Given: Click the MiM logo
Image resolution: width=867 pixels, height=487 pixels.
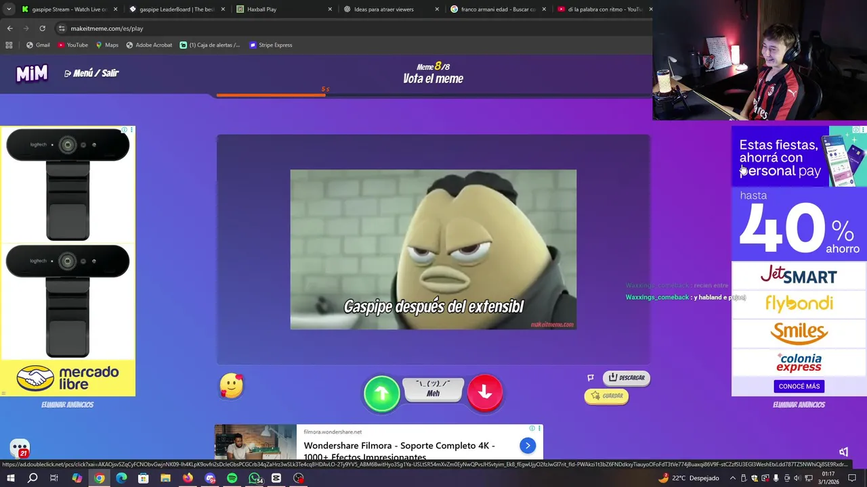Looking at the screenshot, I should pyautogui.click(x=32, y=73).
